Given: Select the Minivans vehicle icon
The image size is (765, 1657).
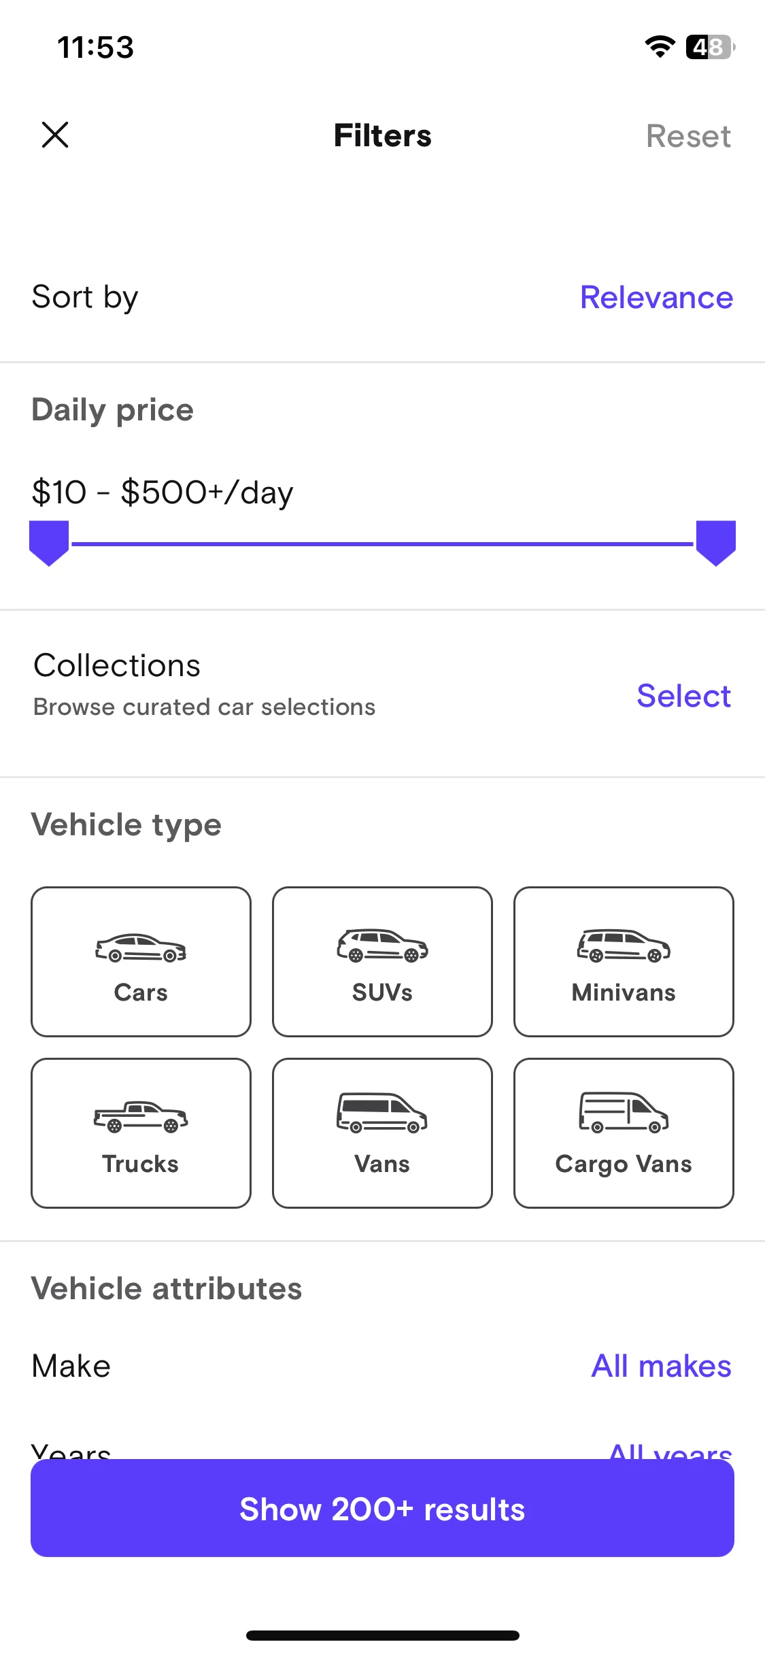Looking at the screenshot, I should coord(624,945).
